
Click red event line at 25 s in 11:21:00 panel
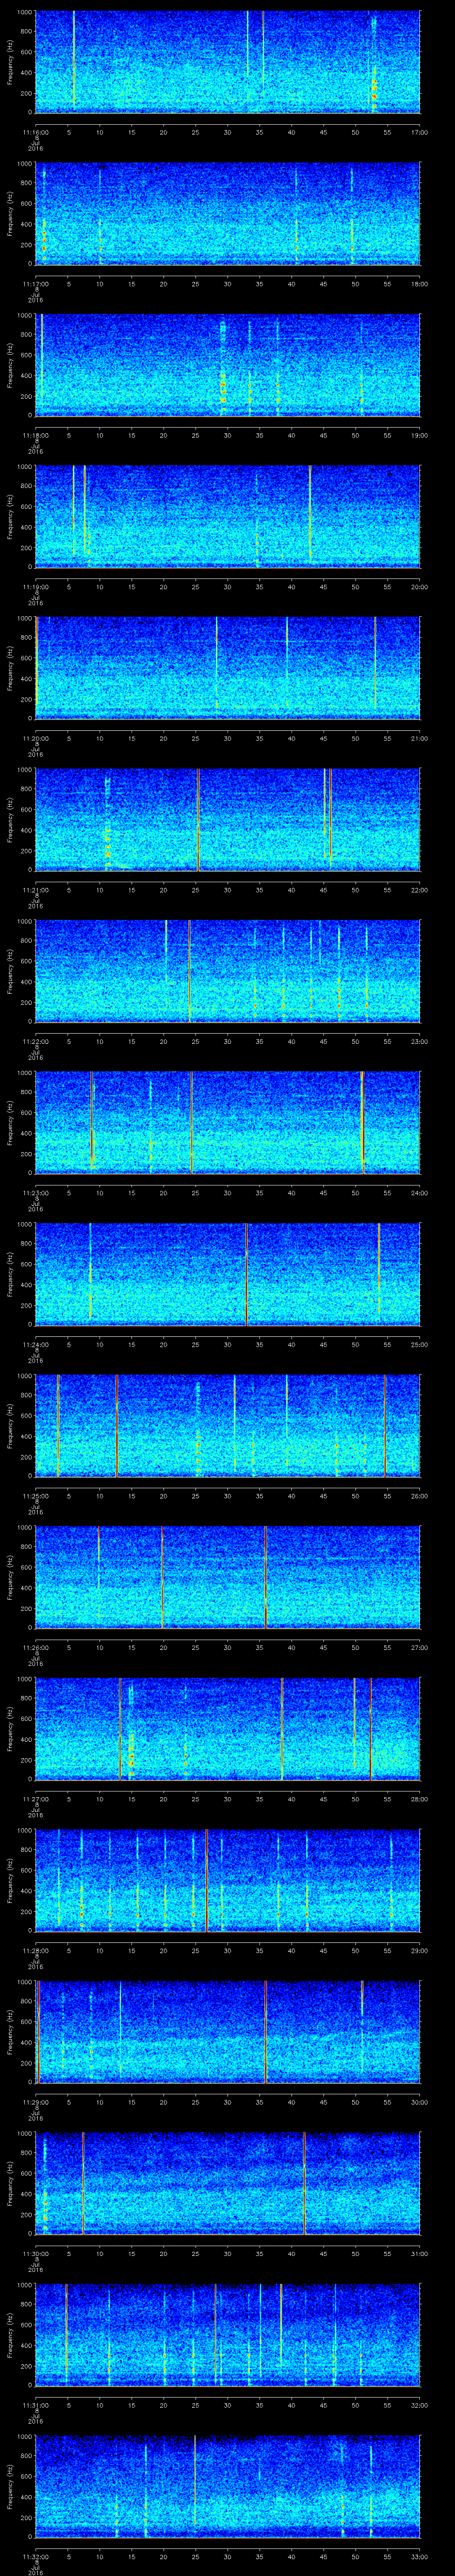[x=198, y=819]
